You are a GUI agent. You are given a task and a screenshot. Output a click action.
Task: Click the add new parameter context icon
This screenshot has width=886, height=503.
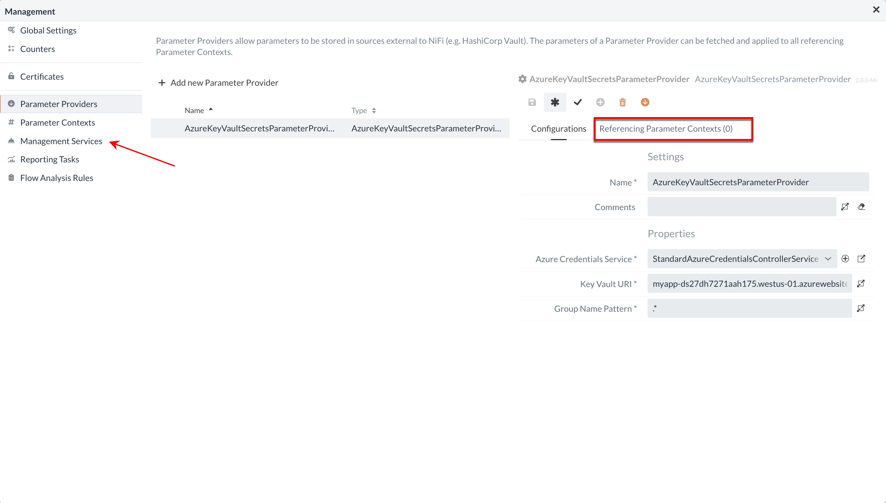599,102
